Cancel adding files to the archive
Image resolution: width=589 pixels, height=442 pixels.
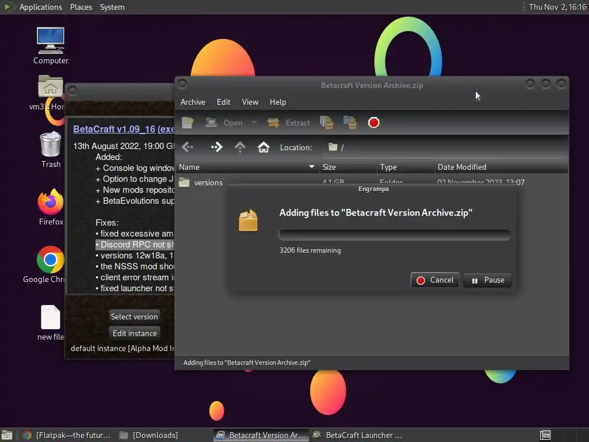(435, 280)
